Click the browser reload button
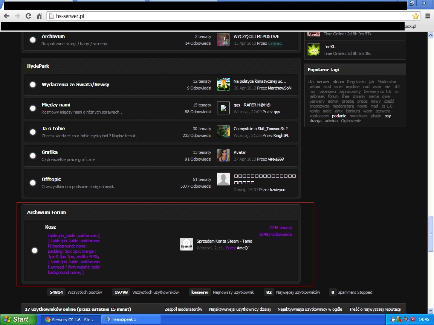 point(28,16)
